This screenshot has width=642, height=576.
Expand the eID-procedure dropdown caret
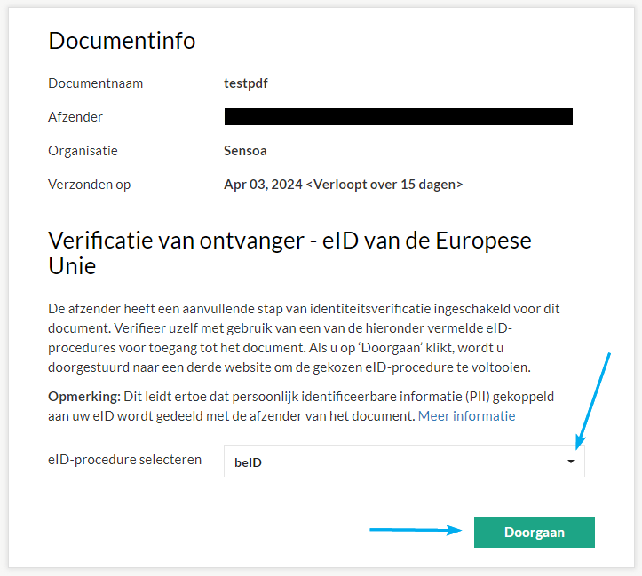(570, 462)
